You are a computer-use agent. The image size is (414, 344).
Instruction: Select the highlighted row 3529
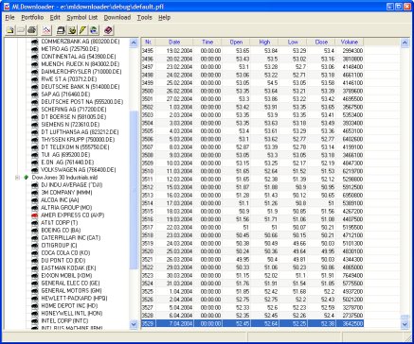coord(252,323)
